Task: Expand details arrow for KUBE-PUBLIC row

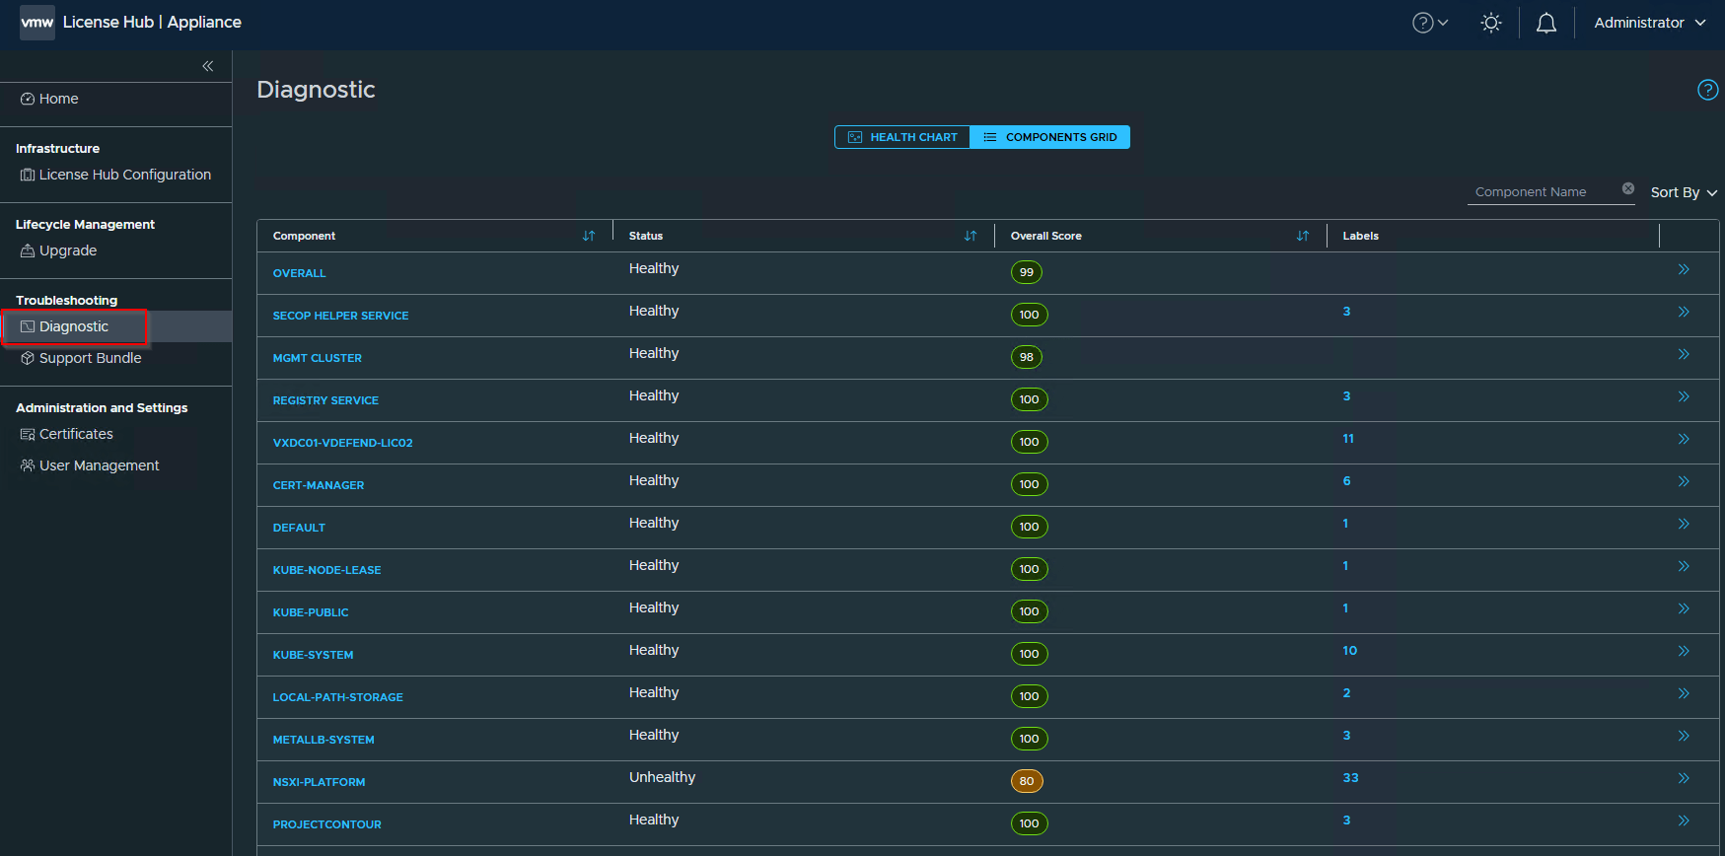Action: tap(1684, 608)
